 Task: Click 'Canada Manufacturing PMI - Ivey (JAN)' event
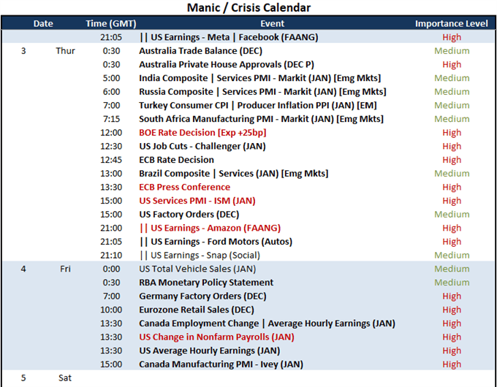pyautogui.click(x=221, y=364)
